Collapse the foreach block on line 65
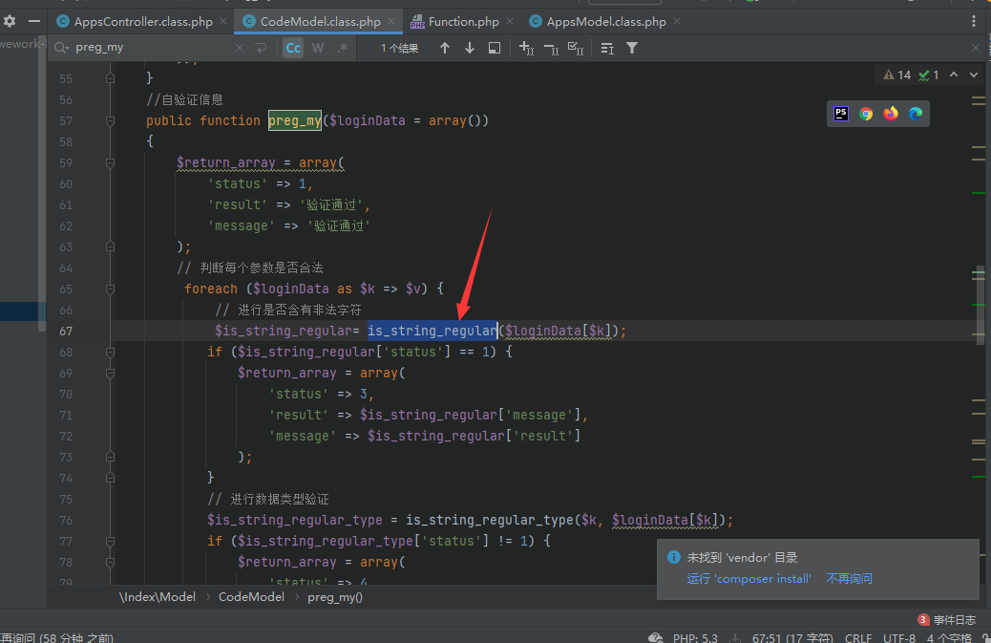 [x=110, y=289]
